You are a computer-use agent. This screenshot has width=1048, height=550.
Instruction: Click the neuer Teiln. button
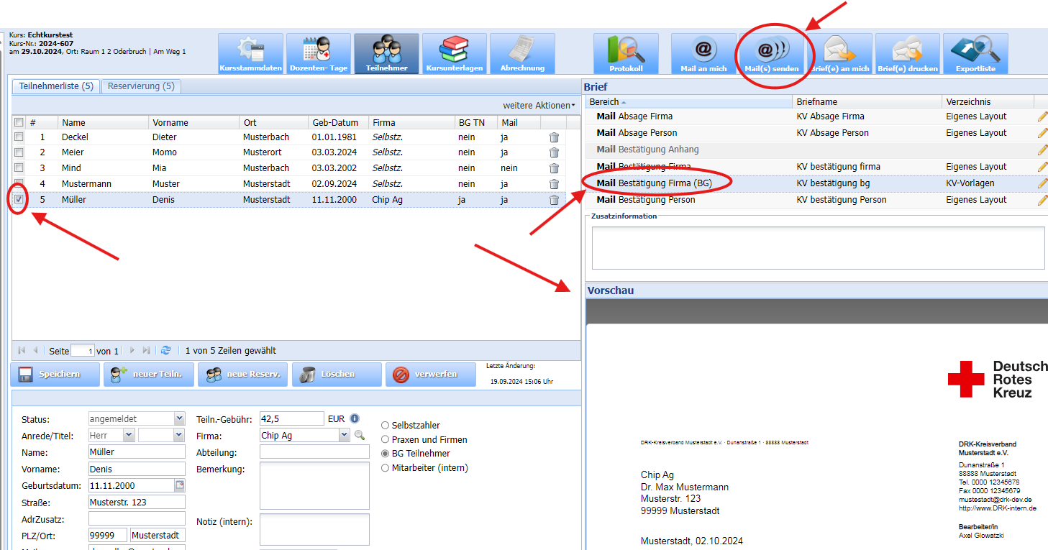(x=147, y=375)
